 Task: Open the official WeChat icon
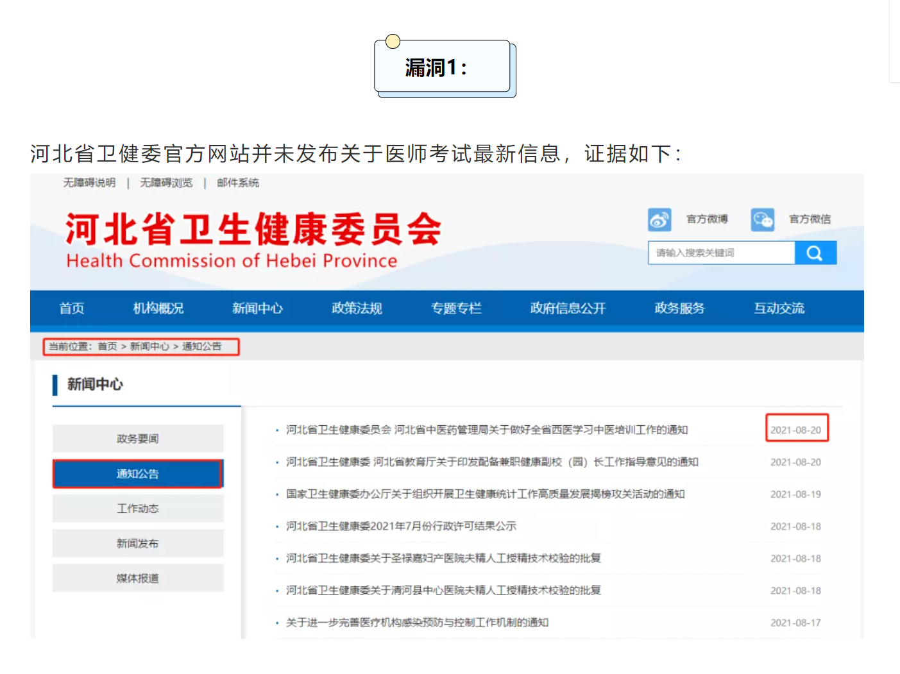coord(763,219)
